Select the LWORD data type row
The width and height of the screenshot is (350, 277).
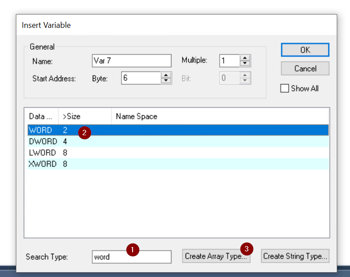178,153
